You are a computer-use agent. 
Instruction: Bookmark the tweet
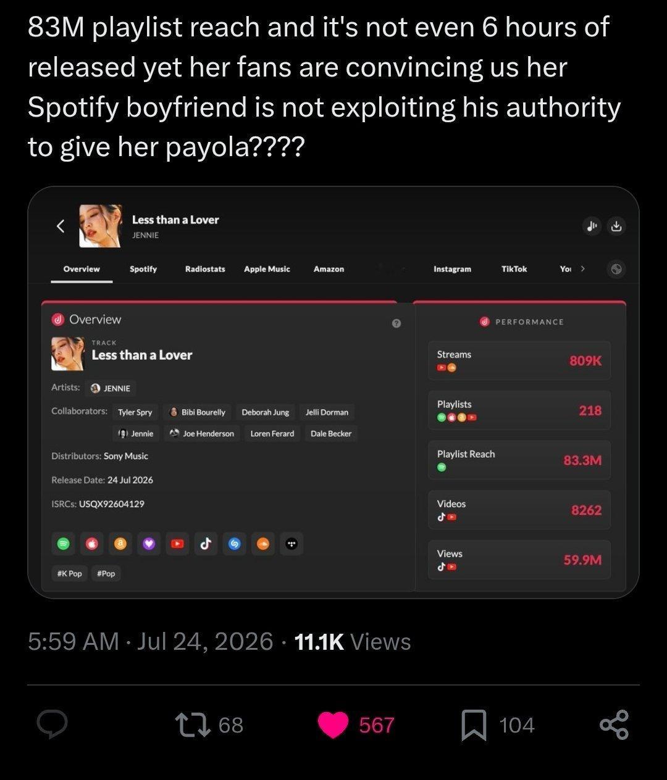pyautogui.click(x=474, y=725)
